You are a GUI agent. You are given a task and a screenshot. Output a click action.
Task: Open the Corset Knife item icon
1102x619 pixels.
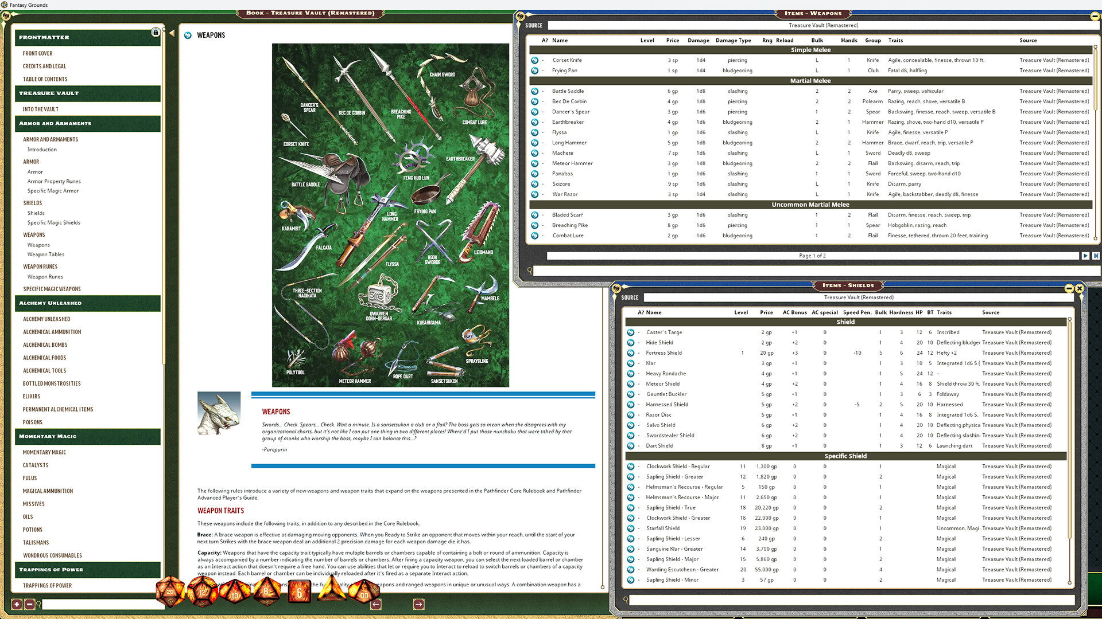[536, 60]
